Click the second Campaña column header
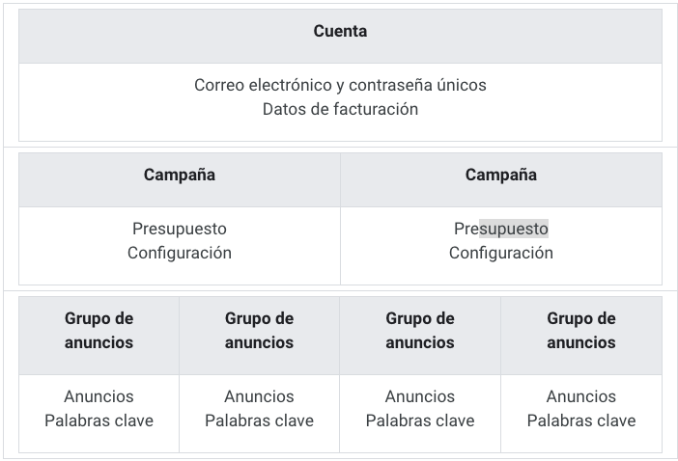The width and height of the screenshot is (678, 461). coord(501,175)
